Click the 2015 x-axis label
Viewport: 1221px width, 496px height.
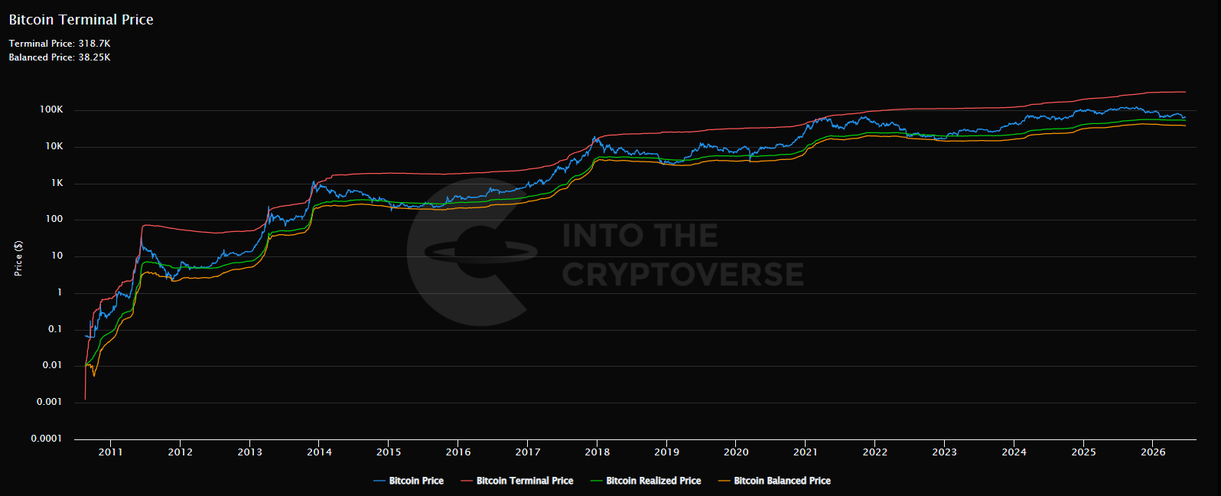(x=389, y=452)
